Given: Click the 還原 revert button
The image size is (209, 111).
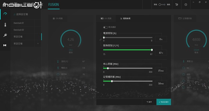Looking at the screenshot, I should [x=149, y=102].
